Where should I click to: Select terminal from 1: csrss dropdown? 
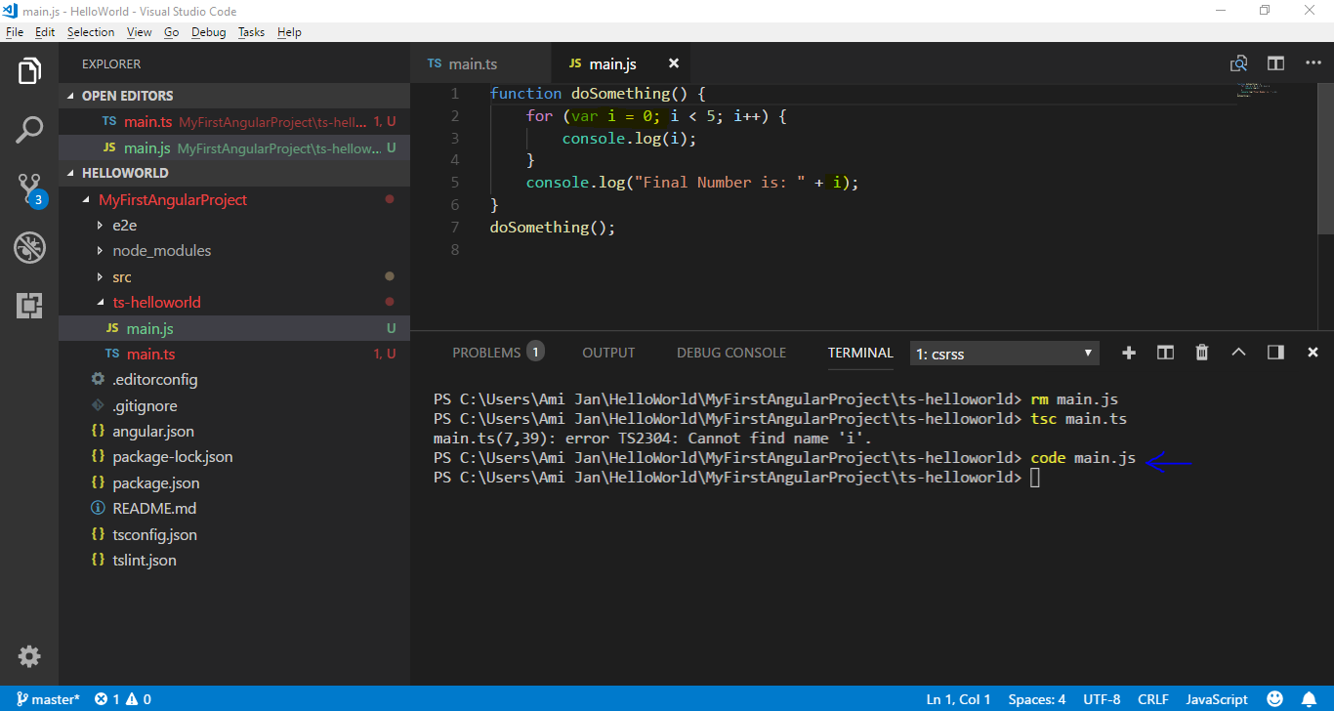click(x=1004, y=354)
